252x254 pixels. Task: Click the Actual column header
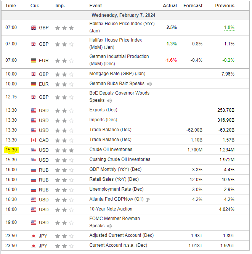tap(170, 6)
